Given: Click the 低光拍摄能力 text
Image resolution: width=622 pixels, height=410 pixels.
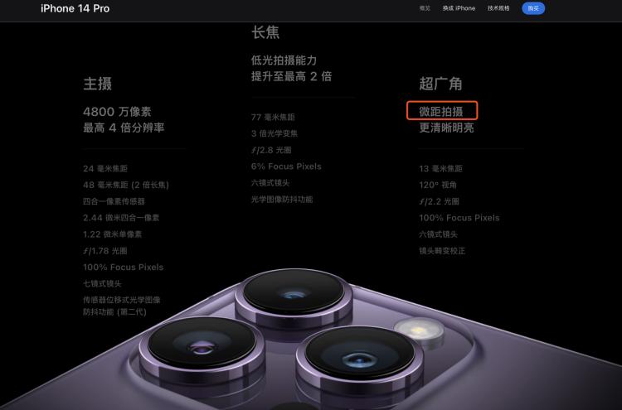Looking at the screenshot, I should tap(284, 60).
